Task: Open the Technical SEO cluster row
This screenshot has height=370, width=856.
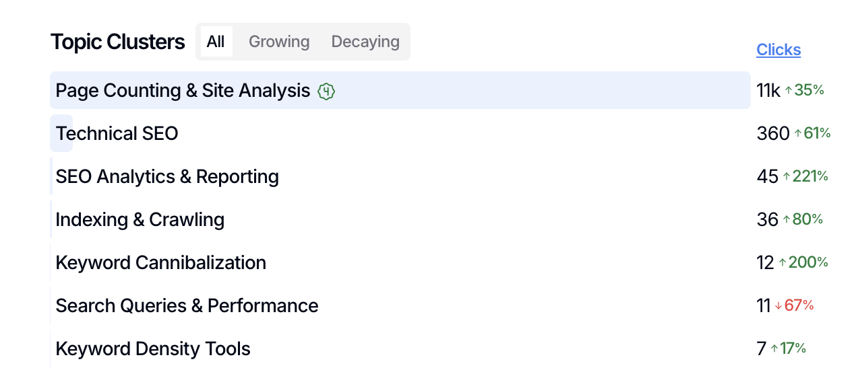Action: pyautogui.click(x=117, y=134)
